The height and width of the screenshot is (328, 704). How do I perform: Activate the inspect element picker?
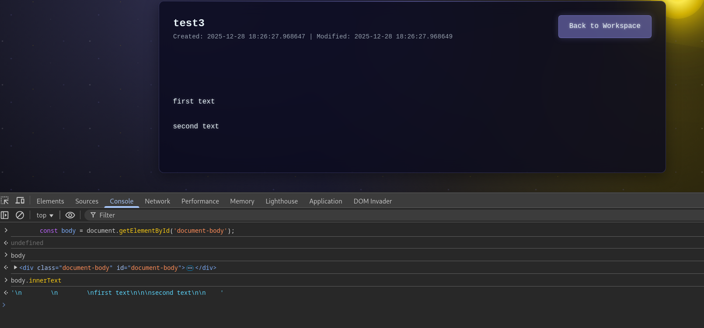5,200
